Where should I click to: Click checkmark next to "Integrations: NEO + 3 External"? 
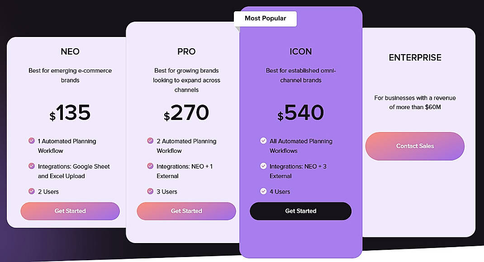tap(263, 166)
